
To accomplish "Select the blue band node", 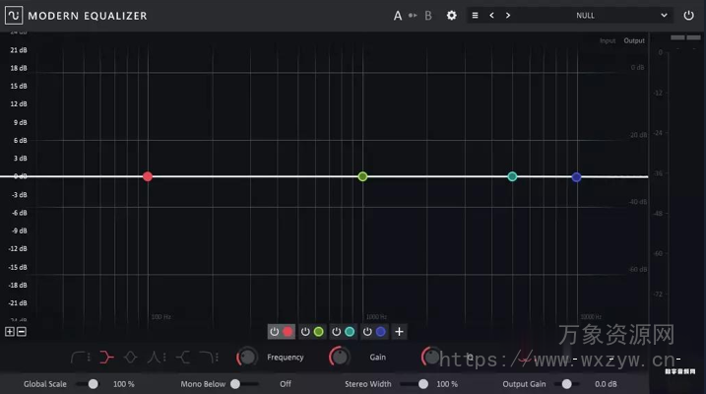I will click(x=576, y=177).
